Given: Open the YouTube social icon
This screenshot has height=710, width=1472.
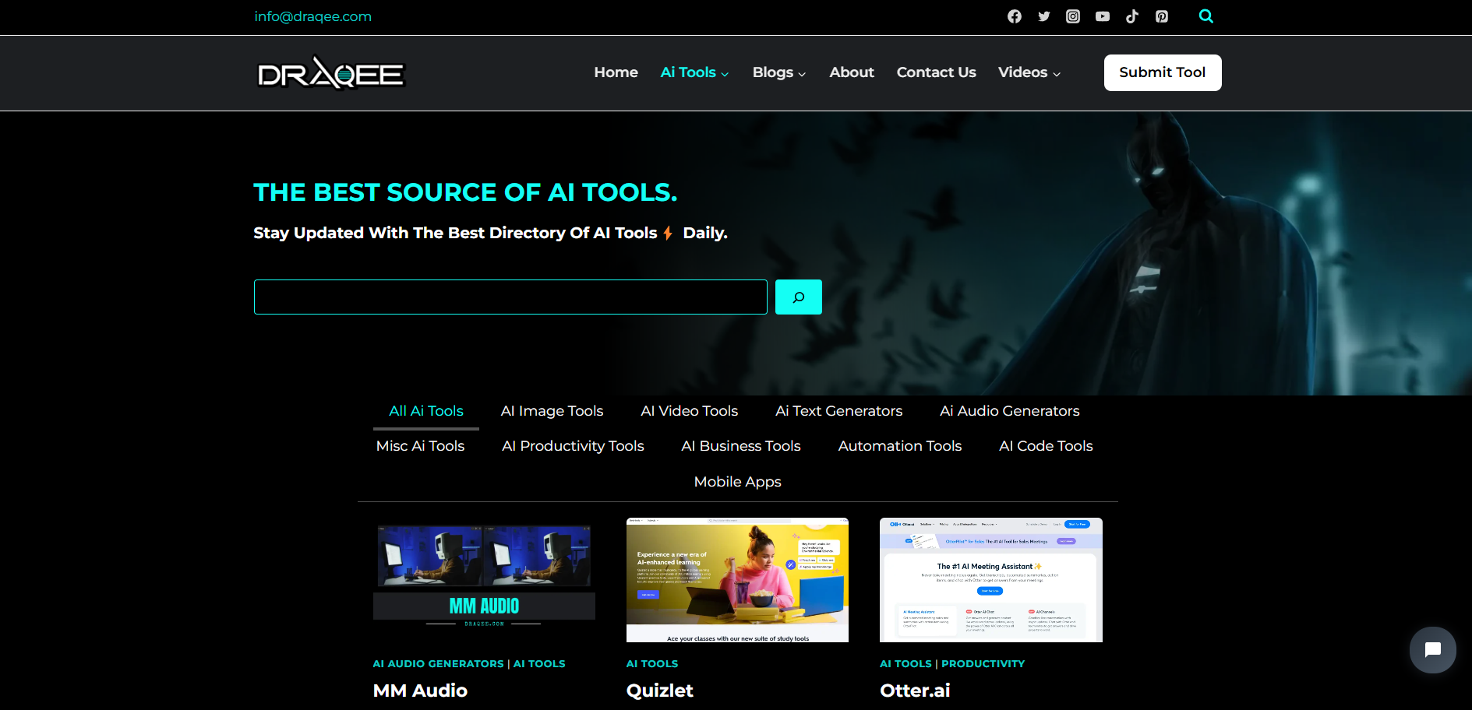Looking at the screenshot, I should (x=1102, y=16).
